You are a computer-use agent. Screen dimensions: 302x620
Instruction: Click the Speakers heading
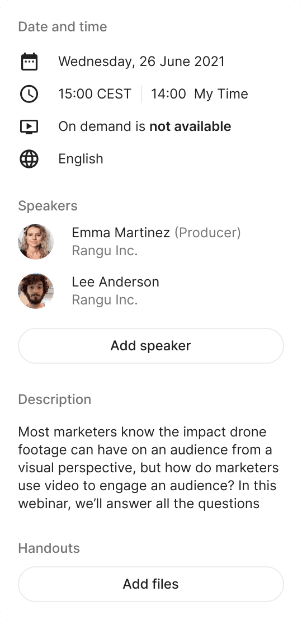tap(48, 206)
